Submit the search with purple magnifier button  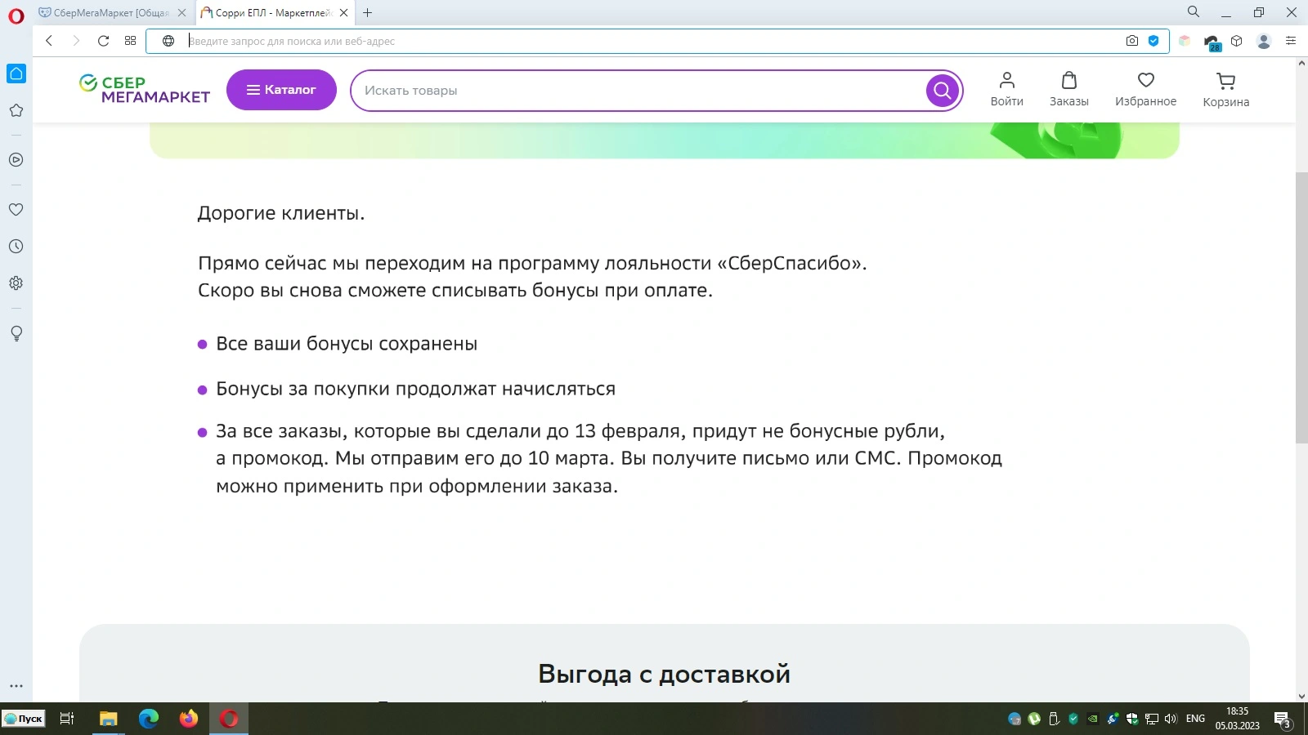tap(943, 90)
